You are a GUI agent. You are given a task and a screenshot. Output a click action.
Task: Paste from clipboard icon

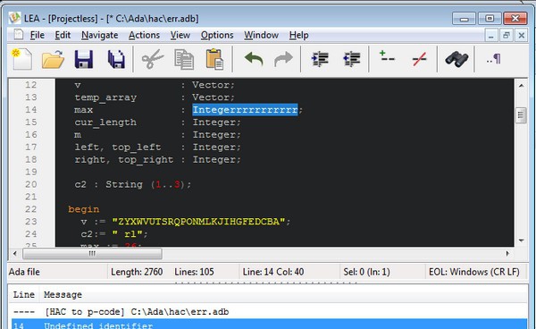(x=214, y=59)
